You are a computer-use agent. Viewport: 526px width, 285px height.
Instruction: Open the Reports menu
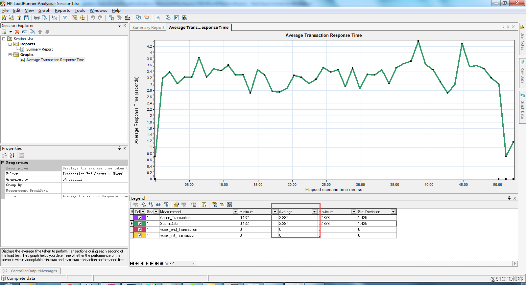click(x=62, y=11)
